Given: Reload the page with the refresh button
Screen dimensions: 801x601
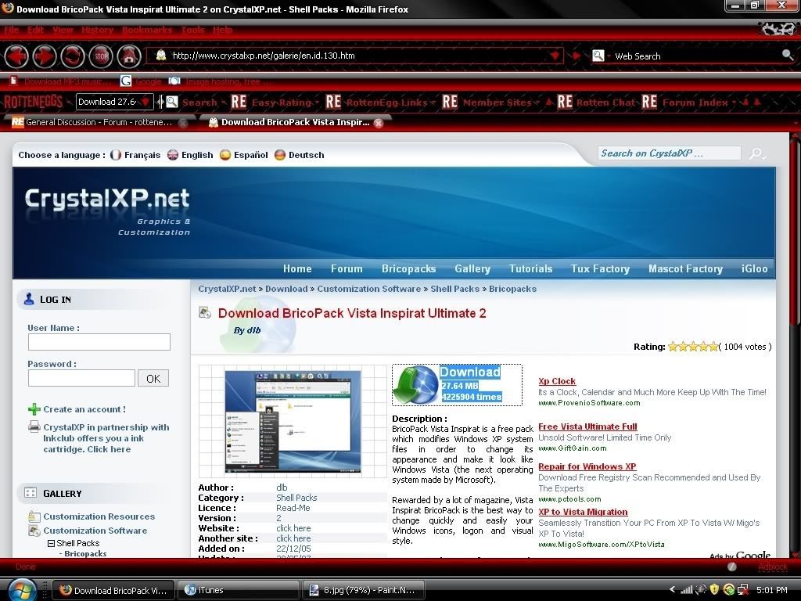Looking at the screenshot, I should (x=73, y=56).
